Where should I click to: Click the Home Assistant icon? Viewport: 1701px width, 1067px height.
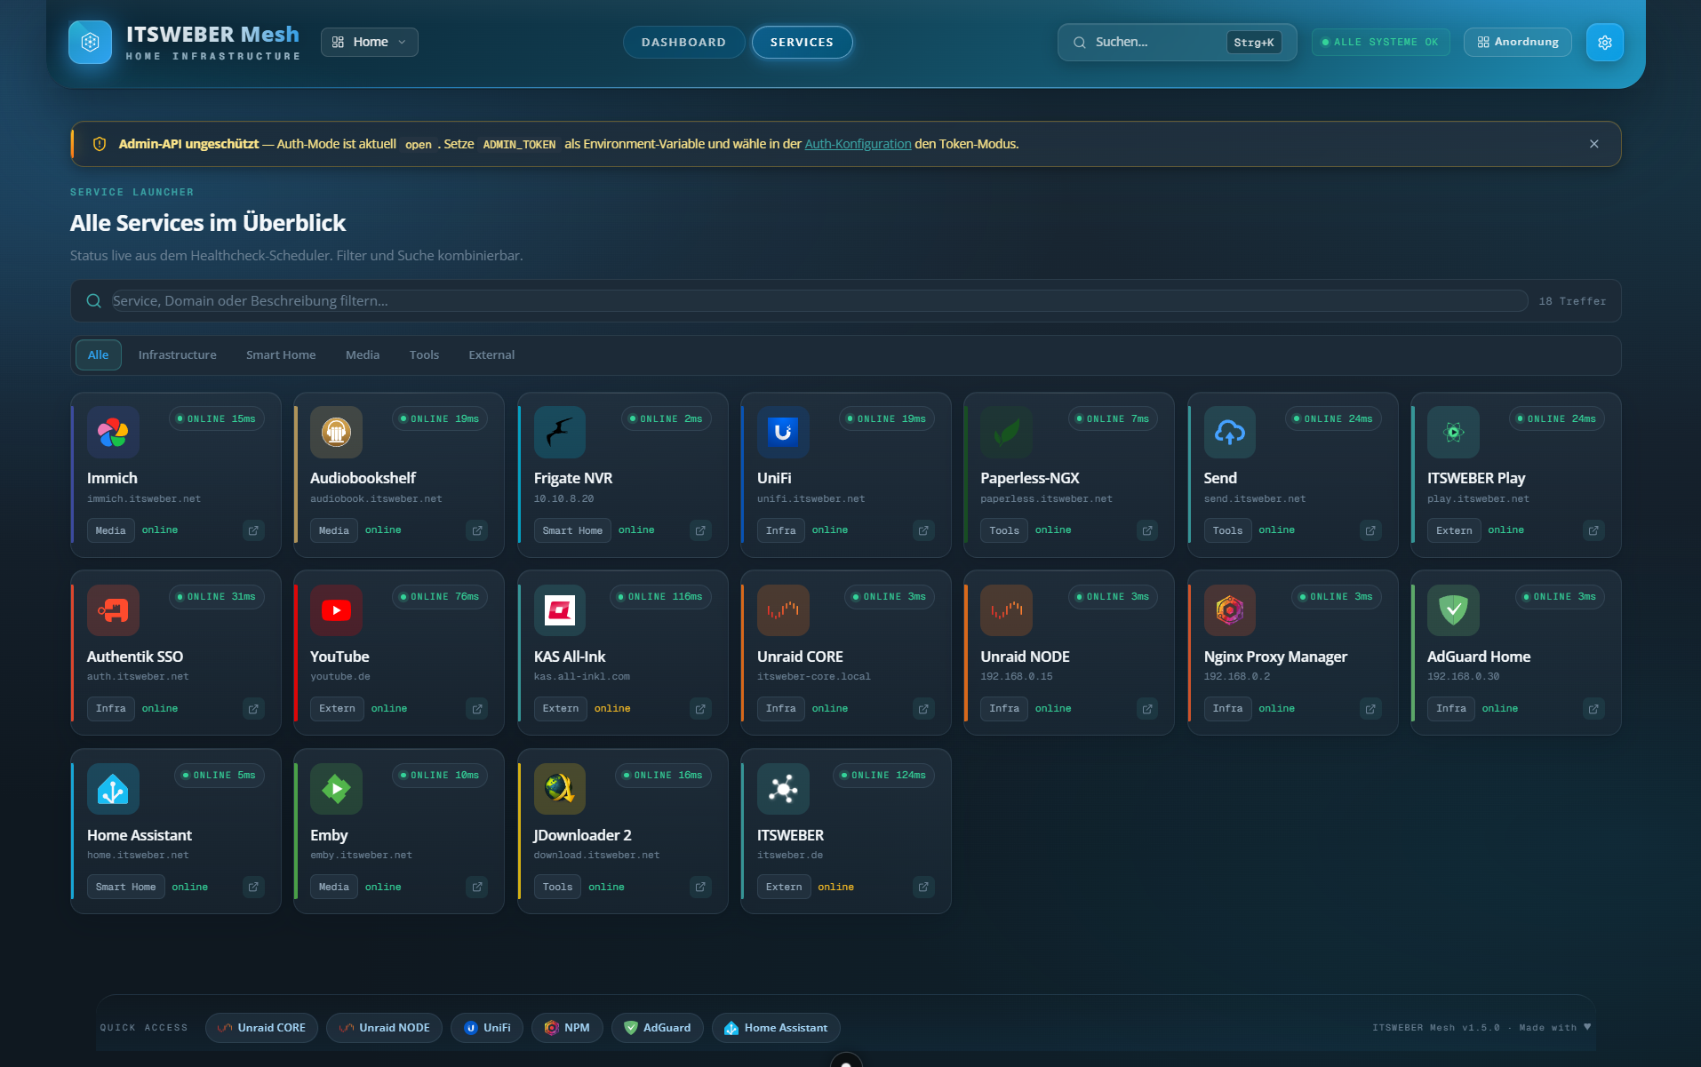point(113,788)
